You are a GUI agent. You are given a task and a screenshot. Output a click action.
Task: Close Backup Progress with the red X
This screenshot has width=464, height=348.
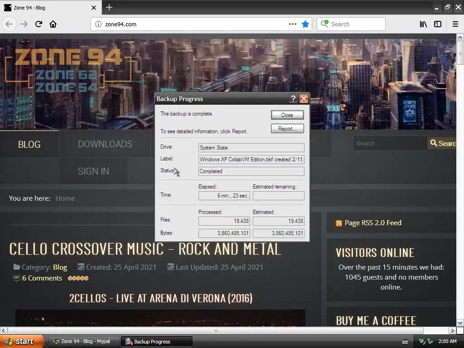click(304, 98)
